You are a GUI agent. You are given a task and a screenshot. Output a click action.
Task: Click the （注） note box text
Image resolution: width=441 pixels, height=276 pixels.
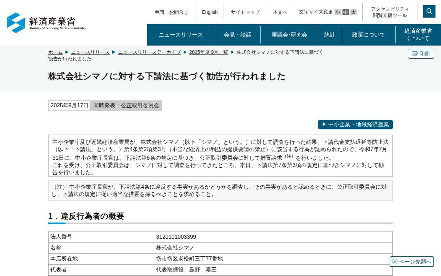[220, 191]
